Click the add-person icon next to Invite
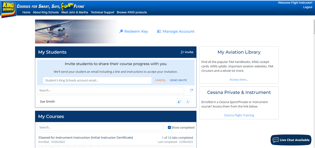This screenshot has height=148, width=315. click(x=182, y=52)
